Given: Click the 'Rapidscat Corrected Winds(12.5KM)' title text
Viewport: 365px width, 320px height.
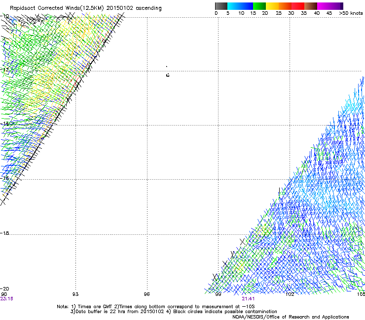Looking at the screenshot, I should pyautogui.click(x=57, y=8).
